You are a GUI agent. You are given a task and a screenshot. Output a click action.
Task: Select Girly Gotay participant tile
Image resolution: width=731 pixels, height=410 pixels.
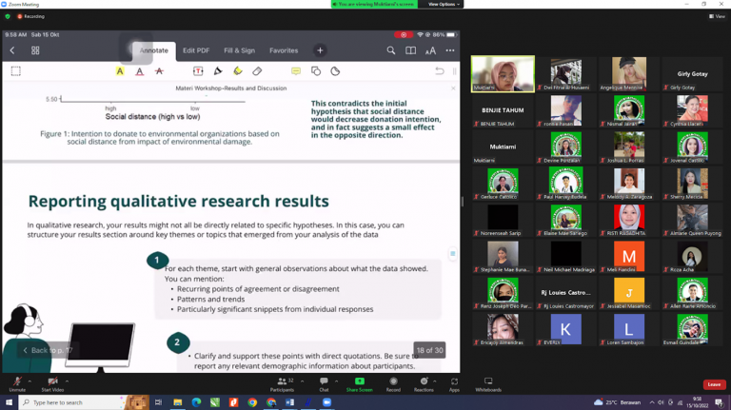(692, 73)
